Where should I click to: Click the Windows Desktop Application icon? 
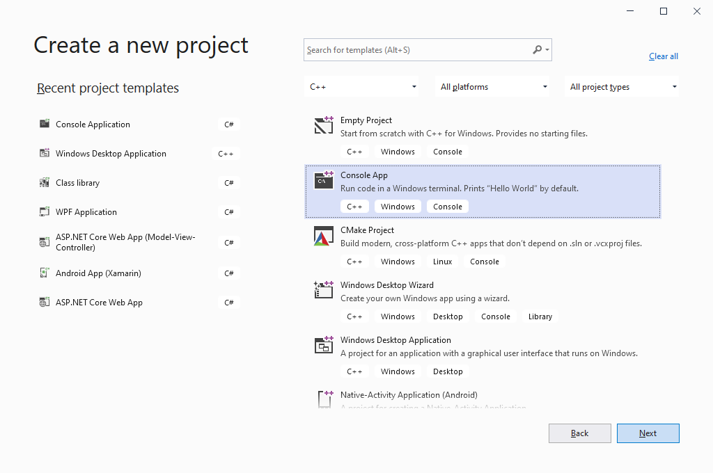point(324,346)
